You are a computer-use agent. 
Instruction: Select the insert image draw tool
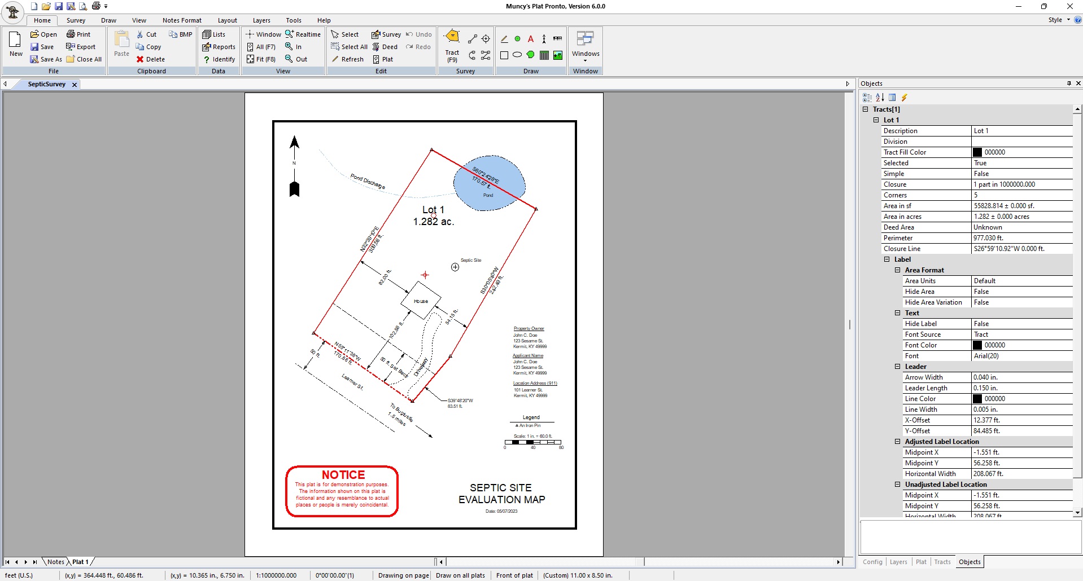coord(558,55)
